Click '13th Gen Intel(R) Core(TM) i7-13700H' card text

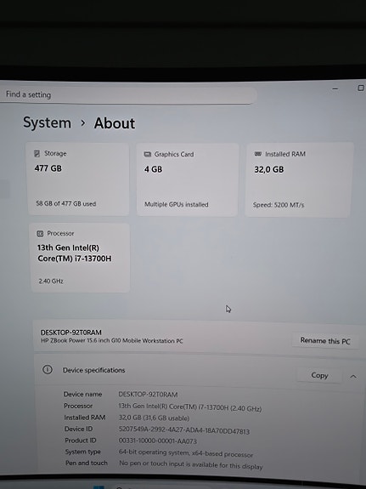click(74, 253)
